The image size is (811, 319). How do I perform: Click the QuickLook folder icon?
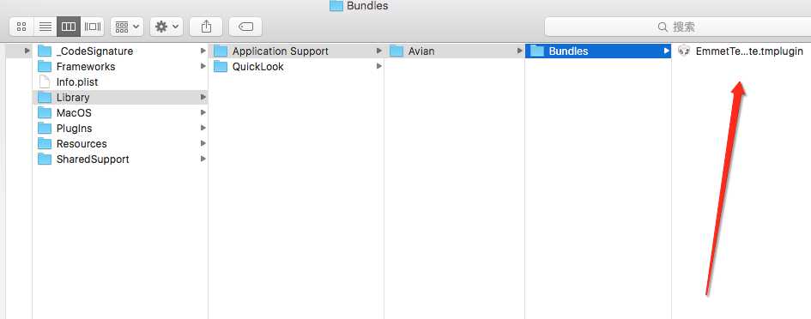pos(221,66)
